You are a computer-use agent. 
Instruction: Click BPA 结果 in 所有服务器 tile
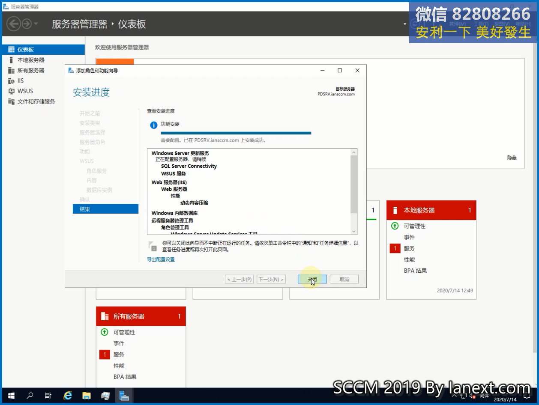[125, 377]
